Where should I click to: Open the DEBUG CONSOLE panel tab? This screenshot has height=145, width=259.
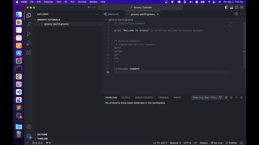click(144, 97)
